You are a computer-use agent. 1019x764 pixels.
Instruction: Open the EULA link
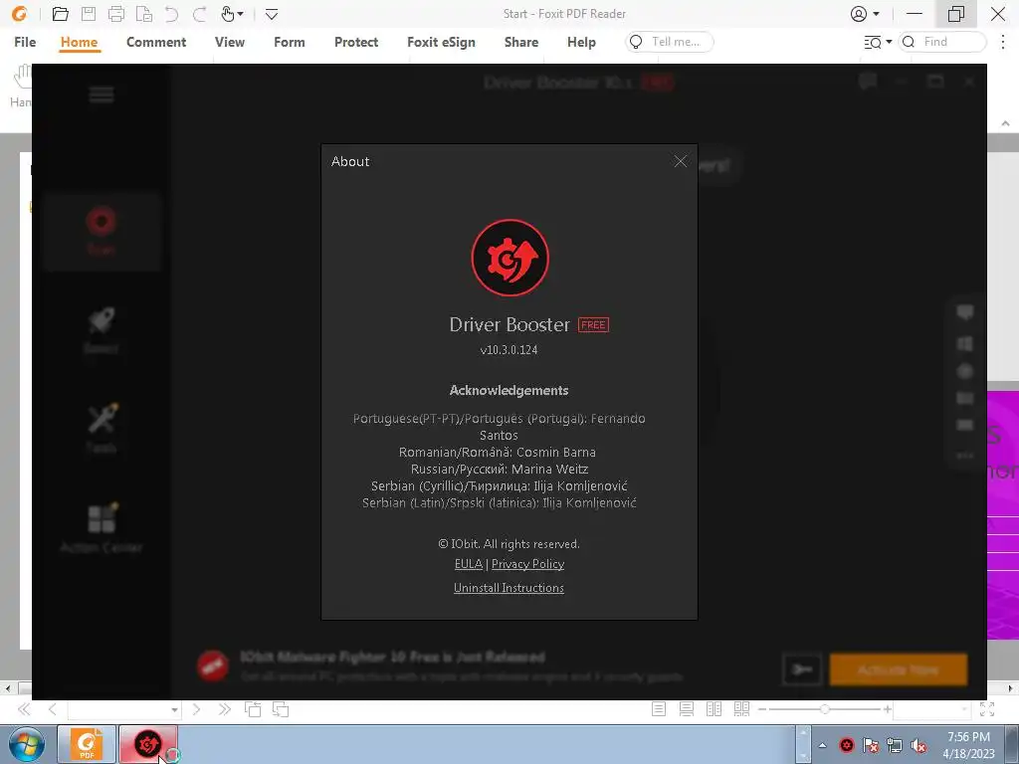point(469,564)
